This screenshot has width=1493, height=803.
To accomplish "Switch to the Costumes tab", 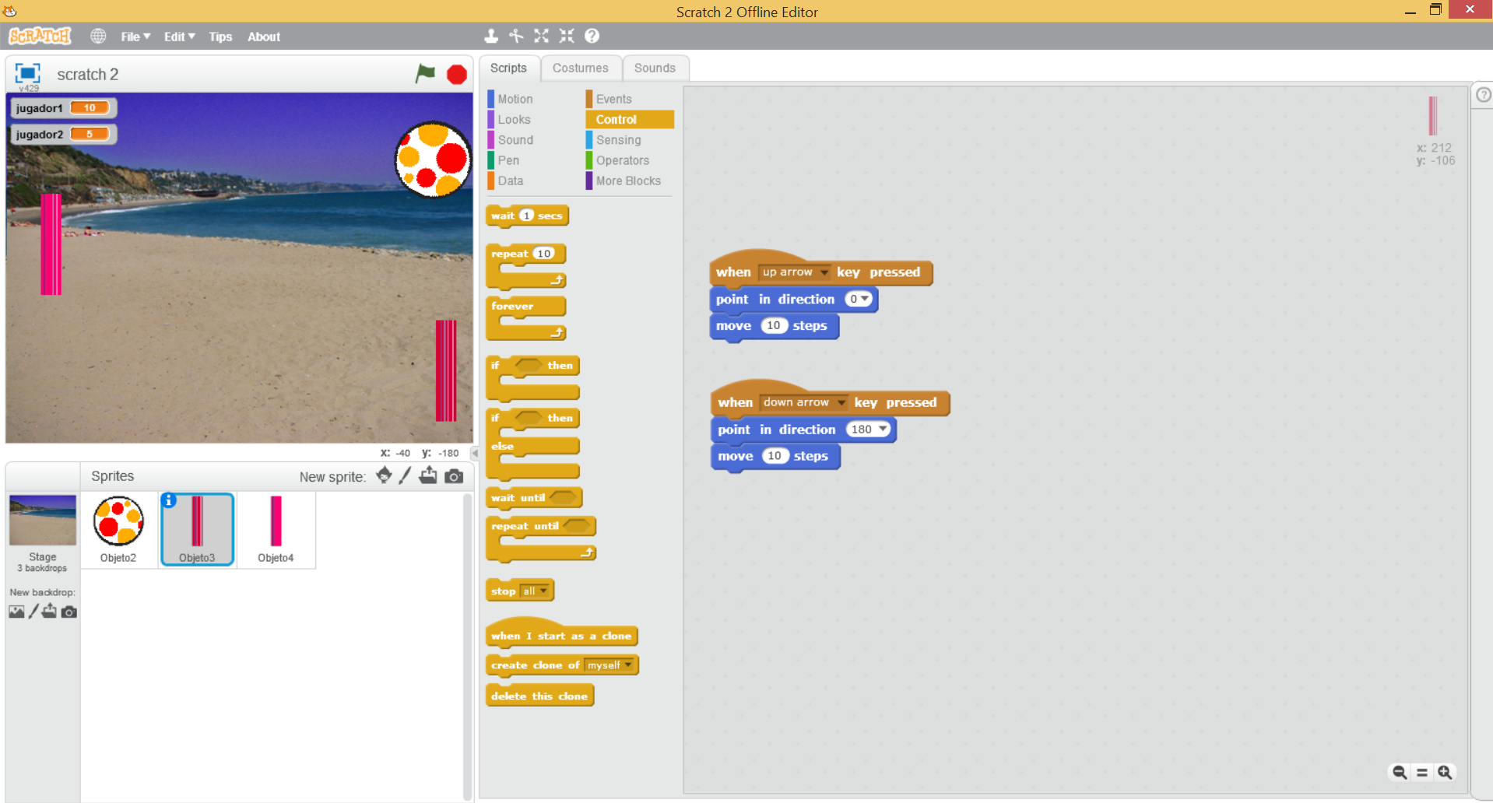I will pyautogui.click(x=580, y=68).
